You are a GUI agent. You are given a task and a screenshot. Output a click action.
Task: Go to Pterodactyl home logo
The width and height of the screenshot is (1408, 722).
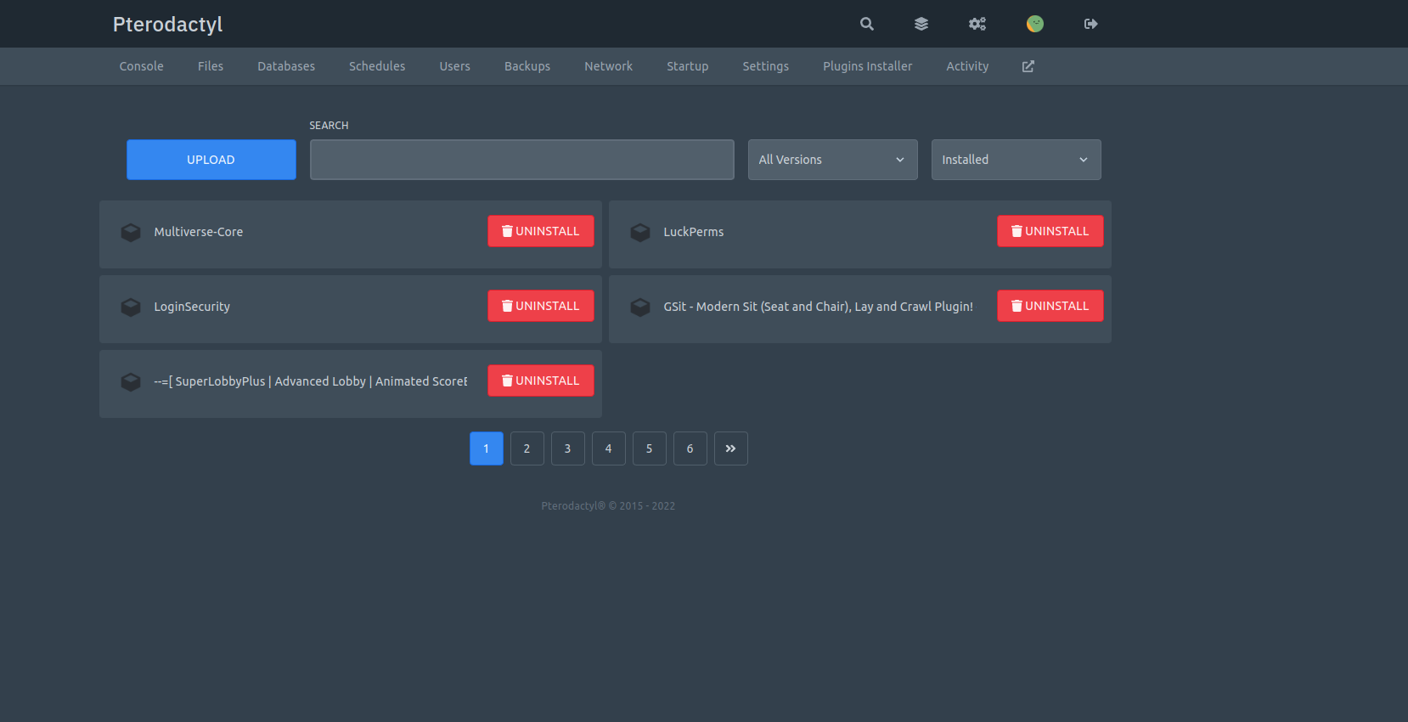coord(167,24)
